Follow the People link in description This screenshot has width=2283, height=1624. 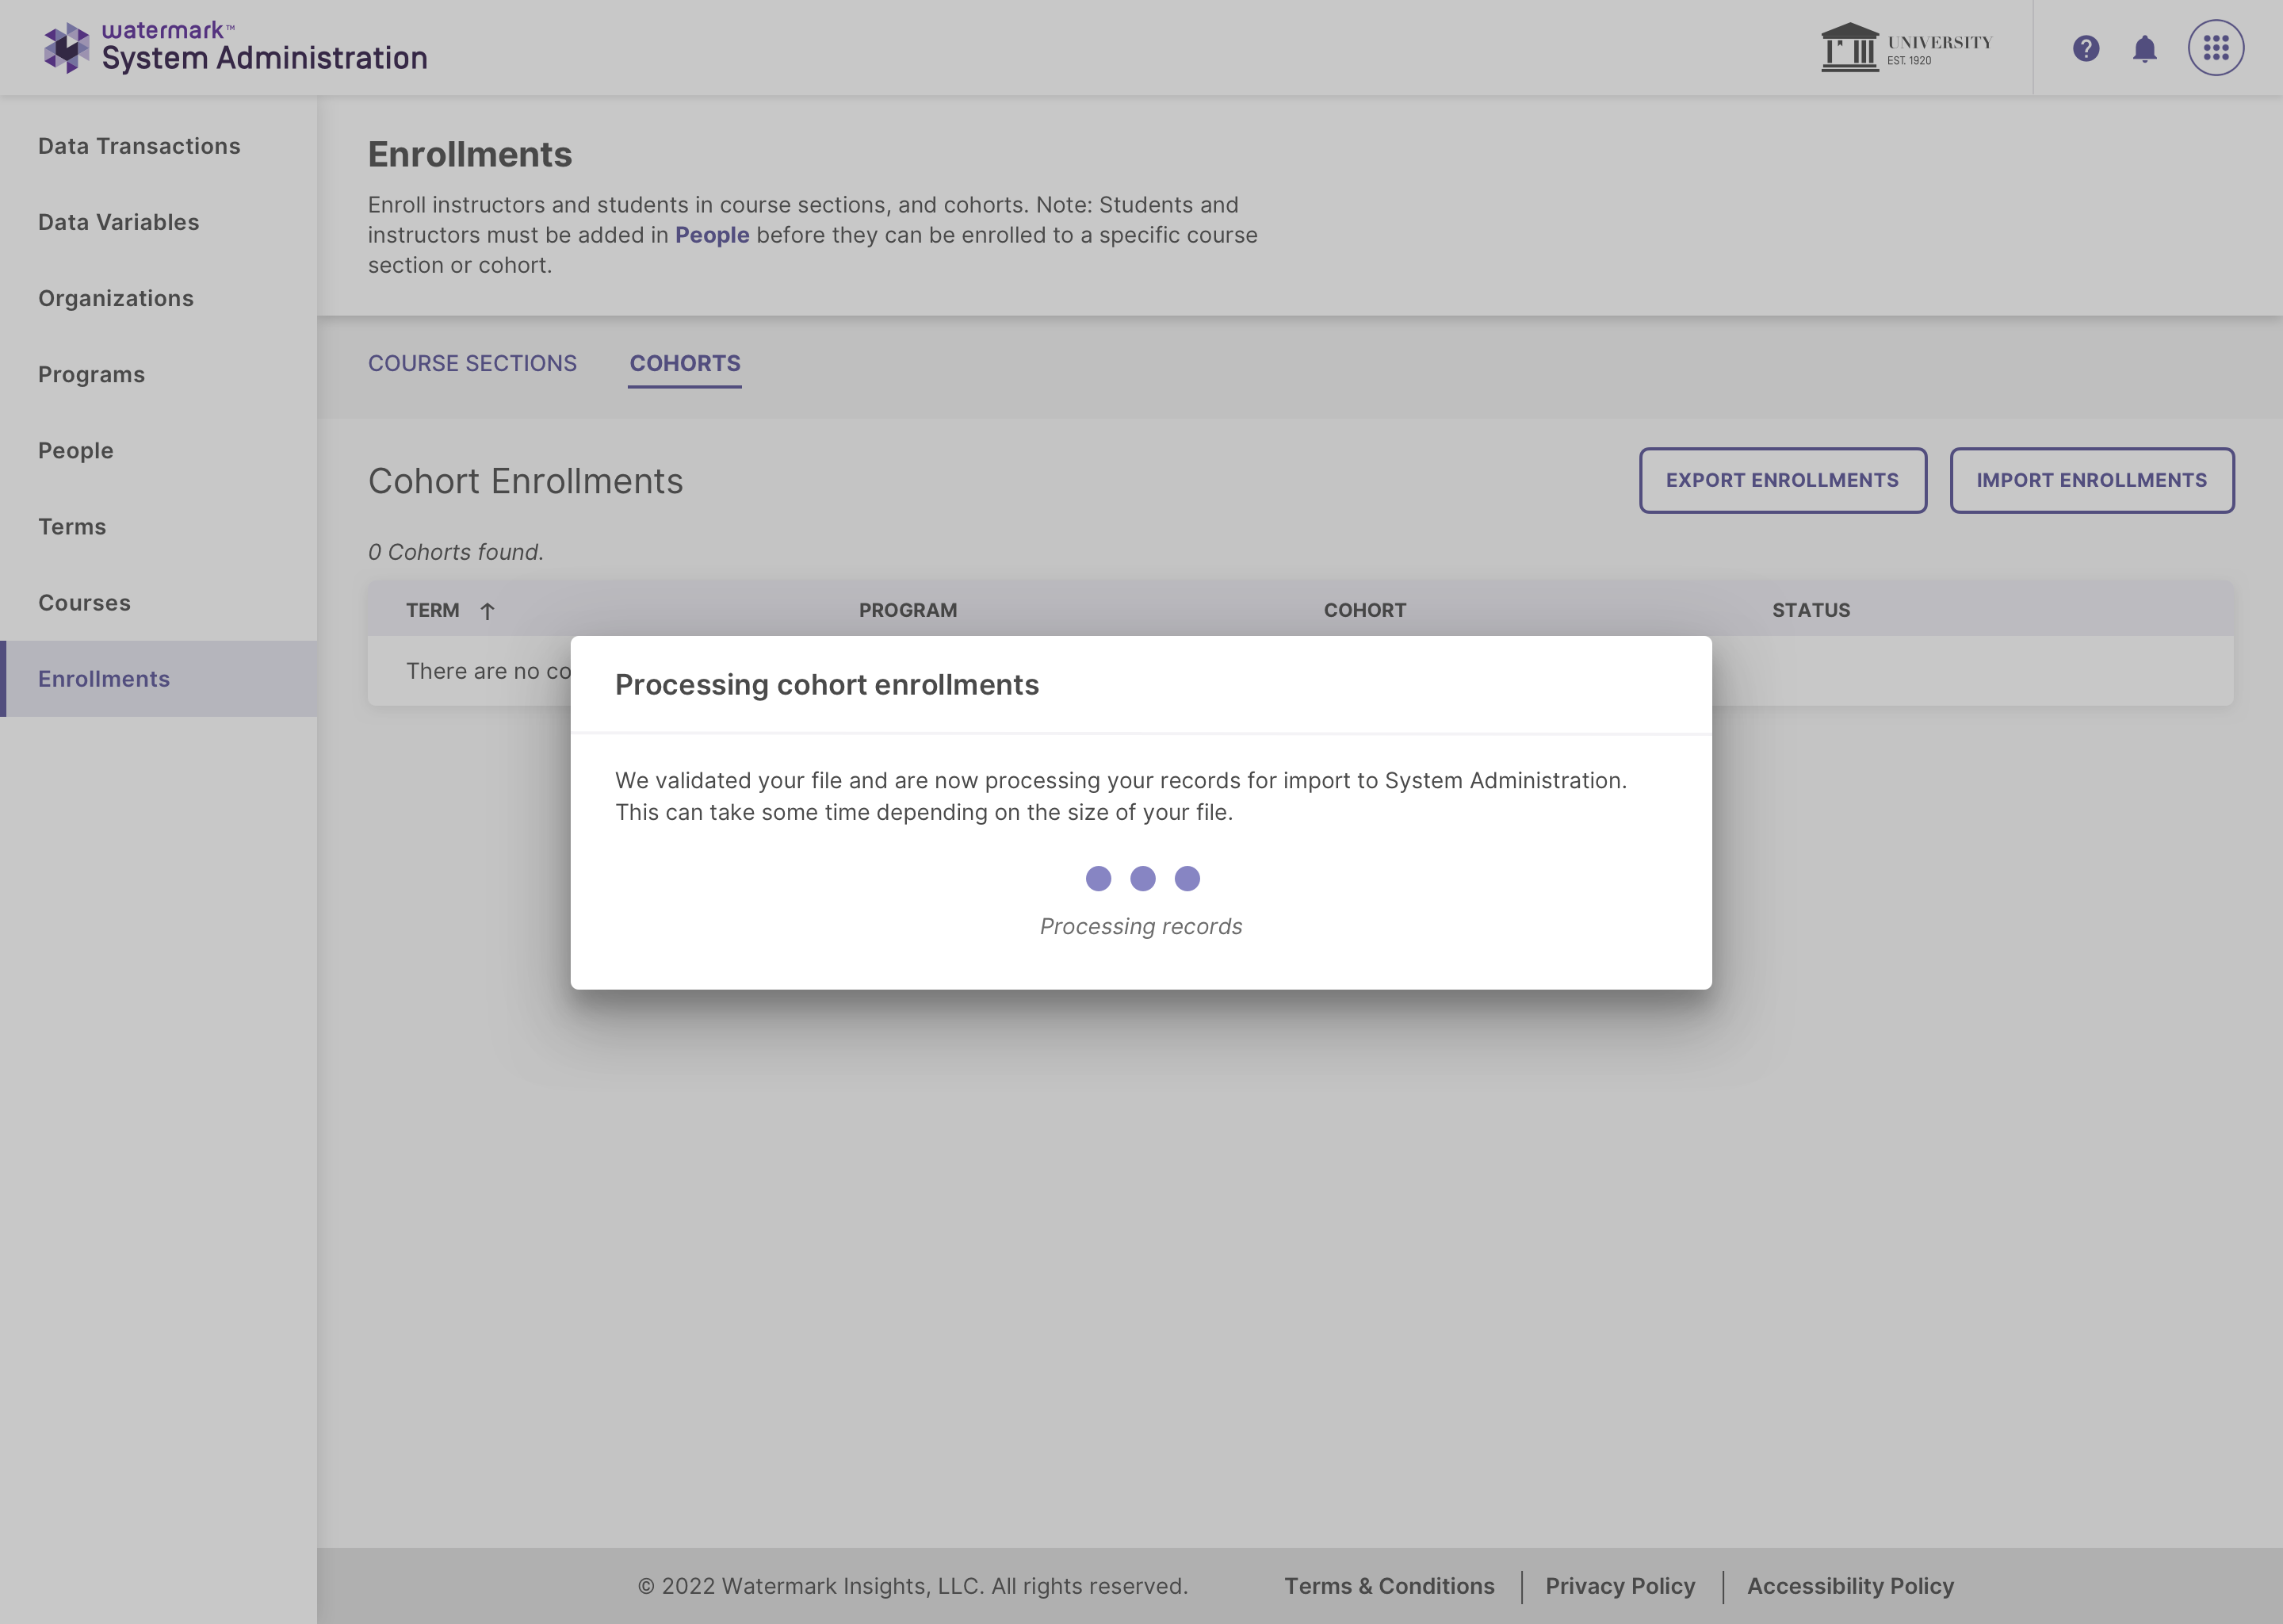click(x=712, y=235)
